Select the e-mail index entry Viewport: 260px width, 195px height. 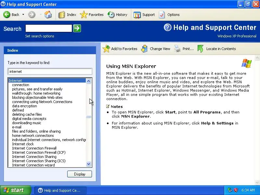(x=17, y=127)
